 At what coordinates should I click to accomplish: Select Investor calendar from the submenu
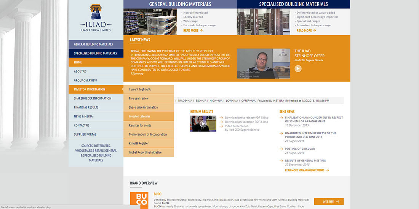click(139, 116)
